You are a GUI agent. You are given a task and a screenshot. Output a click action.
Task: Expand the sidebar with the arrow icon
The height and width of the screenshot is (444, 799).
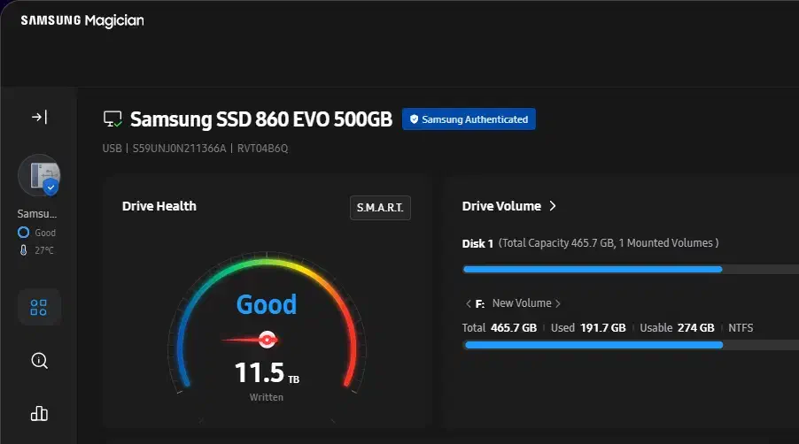pos(39,117)
